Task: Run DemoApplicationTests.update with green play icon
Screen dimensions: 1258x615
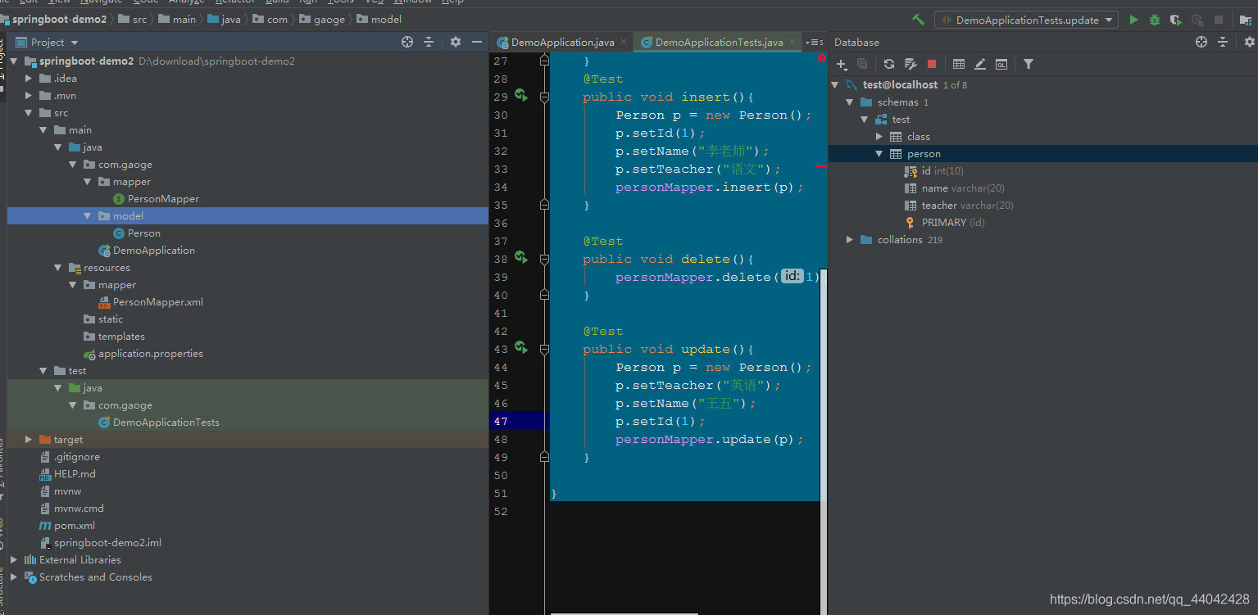Action: 1133,20
